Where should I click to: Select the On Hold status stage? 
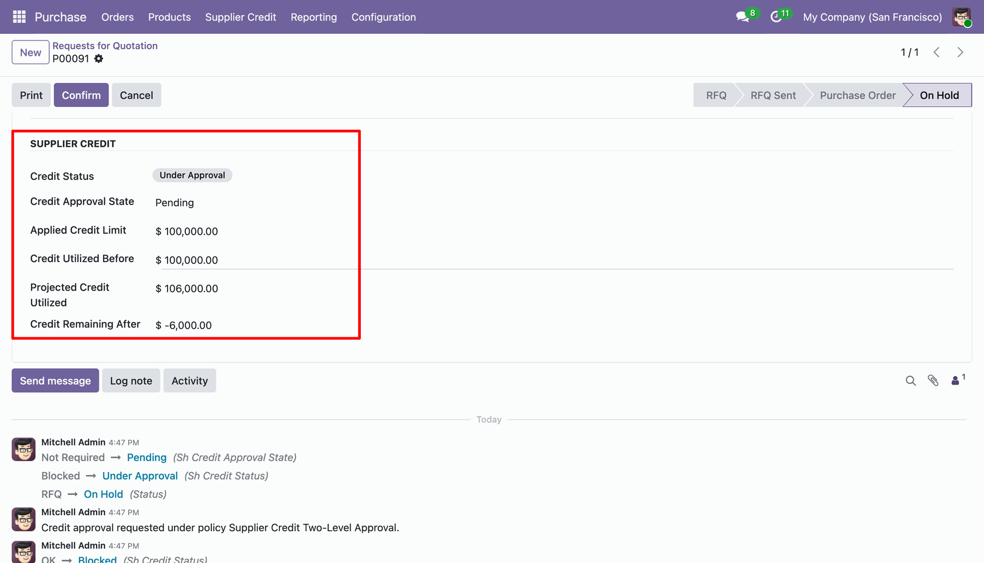[939, 95]
